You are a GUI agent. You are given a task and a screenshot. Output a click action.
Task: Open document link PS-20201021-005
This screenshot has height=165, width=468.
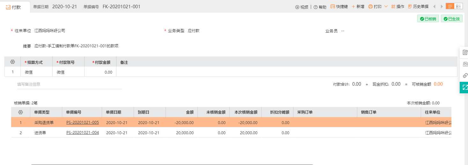(x=83, y=122)
